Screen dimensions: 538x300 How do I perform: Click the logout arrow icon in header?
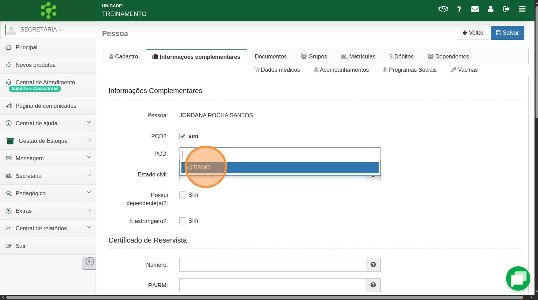pos(506,9)
